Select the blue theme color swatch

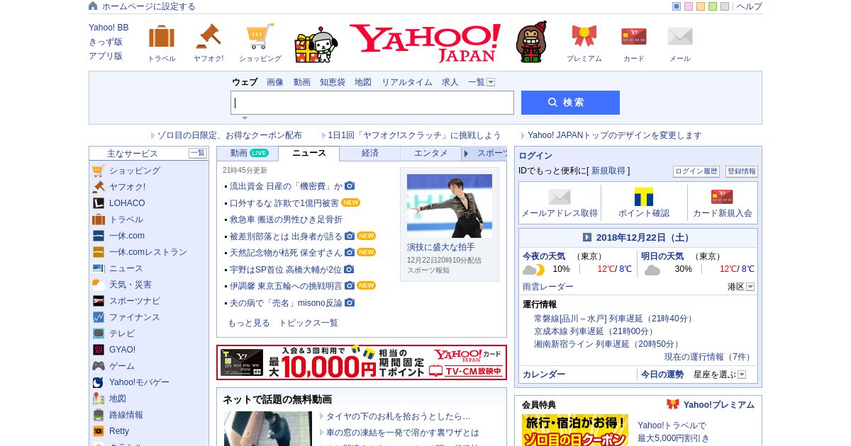(x=677, y=6)
